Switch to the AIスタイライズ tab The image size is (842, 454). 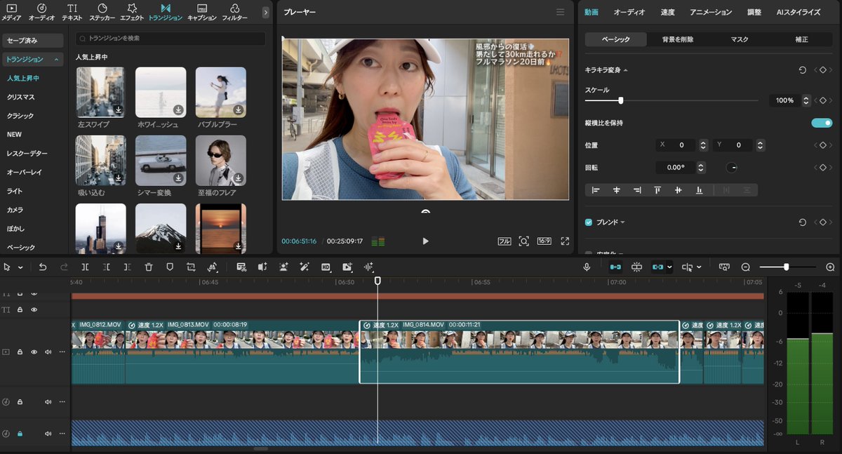(x=798, y=12)
